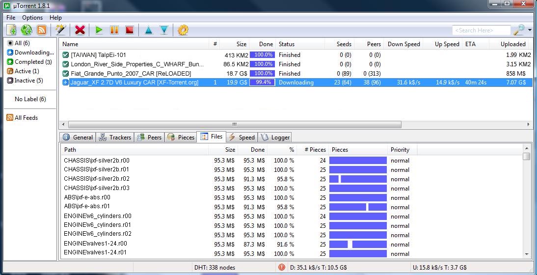
Task: Open the Options menu
Action: click(x=32, y=18)
